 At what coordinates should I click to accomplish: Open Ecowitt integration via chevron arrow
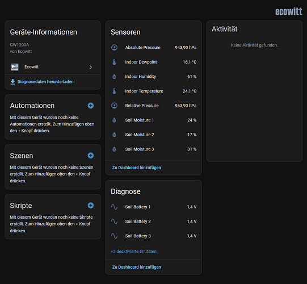[90, 67]
